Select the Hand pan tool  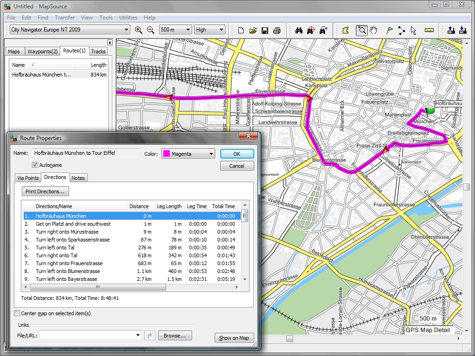tap(373, 30)
